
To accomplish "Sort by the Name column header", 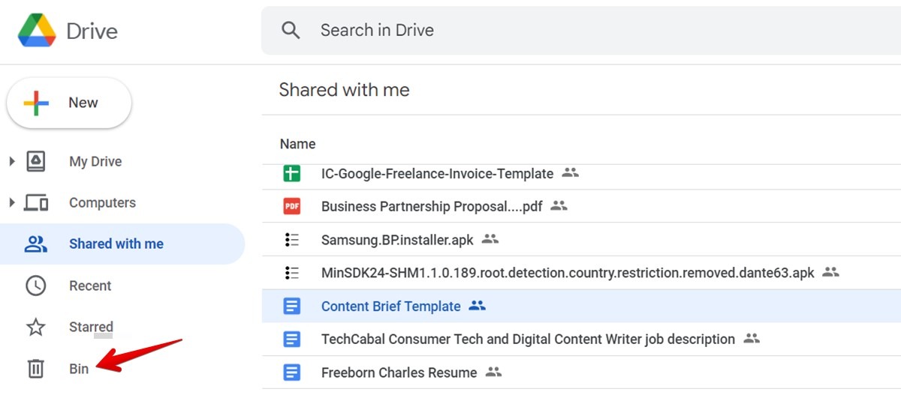I will tap(298, 144).
